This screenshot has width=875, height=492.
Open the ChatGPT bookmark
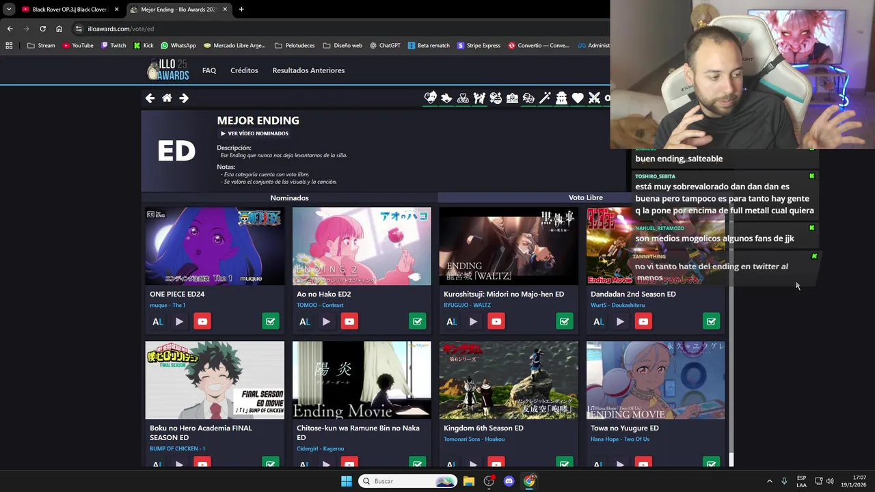coord(385,46)
